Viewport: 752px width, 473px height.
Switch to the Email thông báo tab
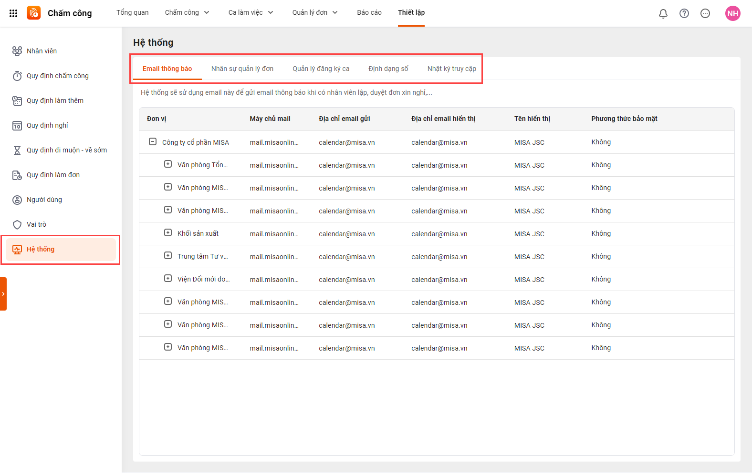click(167, 69)
